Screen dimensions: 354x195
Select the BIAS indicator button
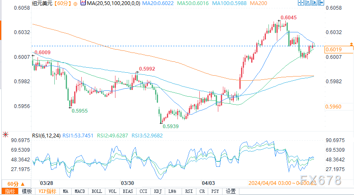point(128,191)
